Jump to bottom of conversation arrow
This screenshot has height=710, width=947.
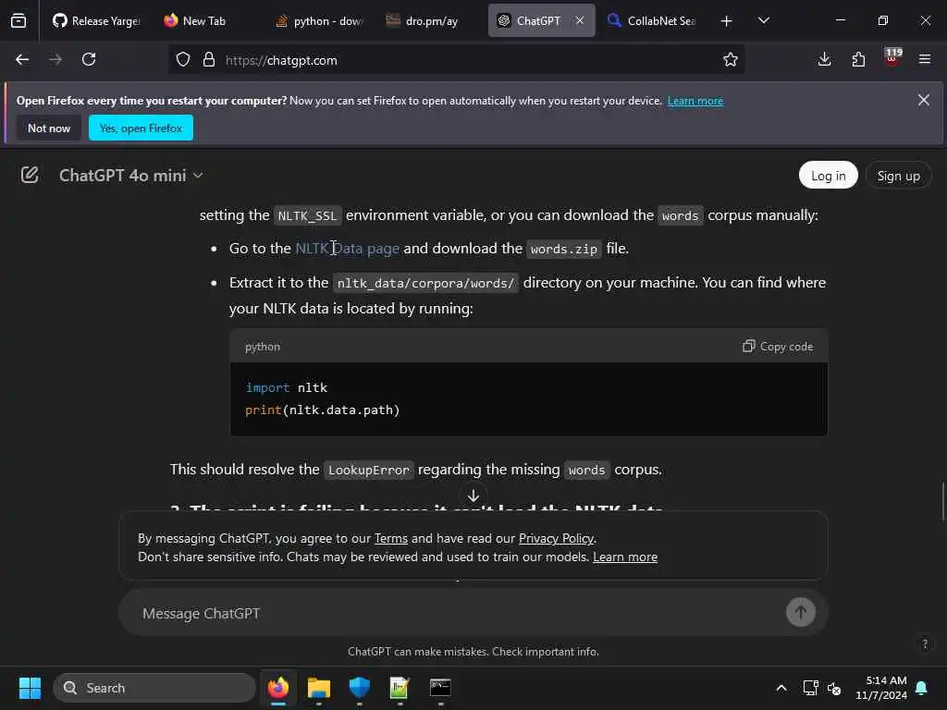473,496
